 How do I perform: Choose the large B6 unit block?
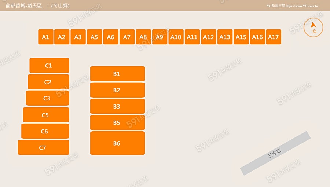[x=117, y=143]
